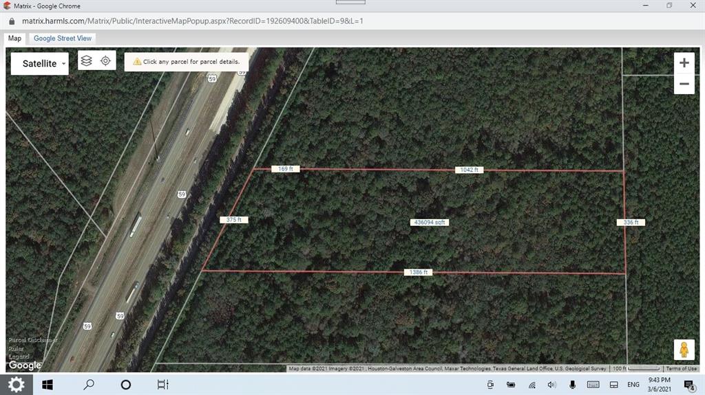Screen dimensions: 705x395
Task: Switch to the Google Street View tab
Action: click(63, 38)
